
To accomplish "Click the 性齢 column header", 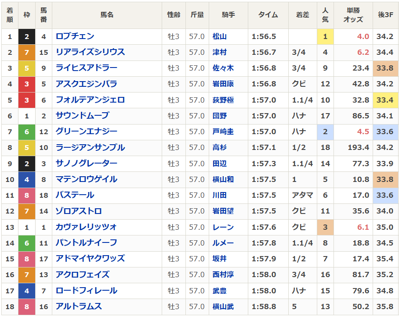I will coord(174,15).
